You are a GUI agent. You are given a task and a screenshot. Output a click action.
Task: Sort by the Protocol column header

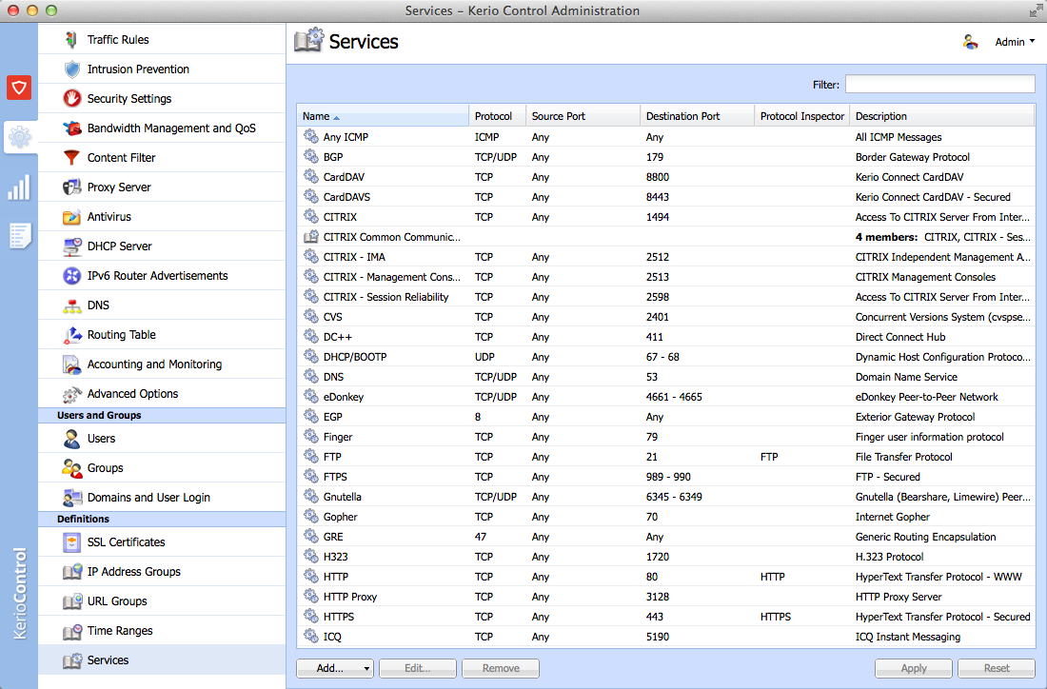(x=498, y=116)
